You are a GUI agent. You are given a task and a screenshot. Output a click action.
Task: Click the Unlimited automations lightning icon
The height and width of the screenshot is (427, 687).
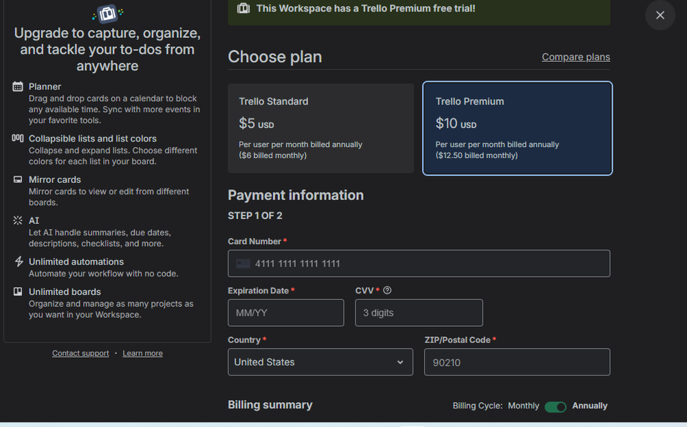18,262
